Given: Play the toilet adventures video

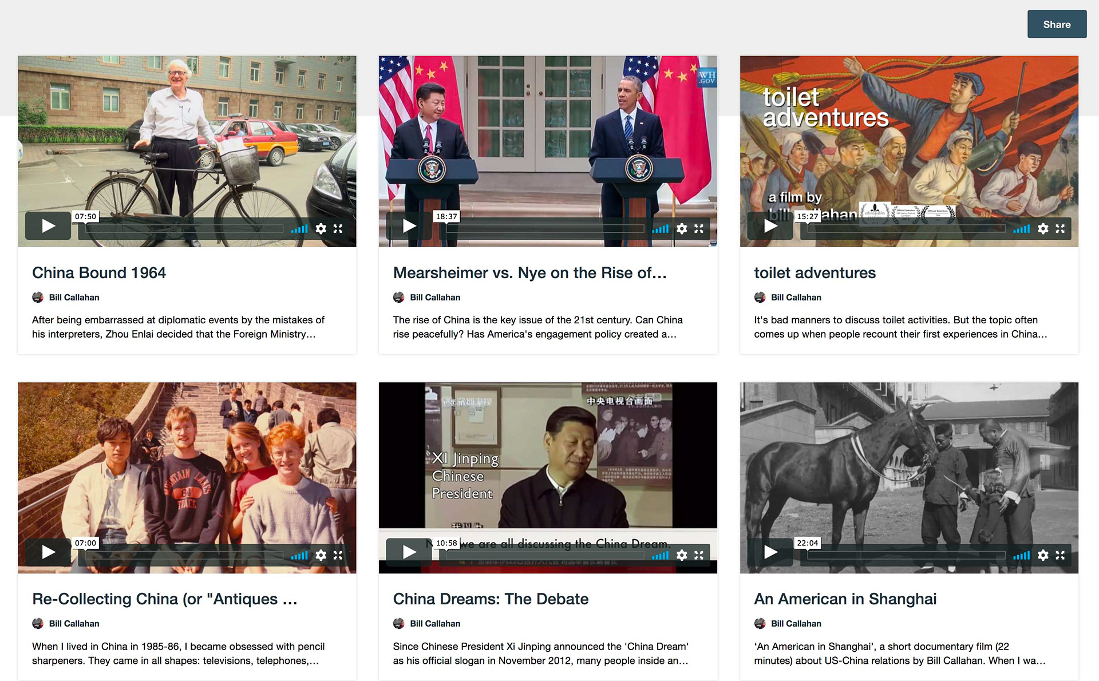Looking at the screenshot, I should click(x=770, y=226).
